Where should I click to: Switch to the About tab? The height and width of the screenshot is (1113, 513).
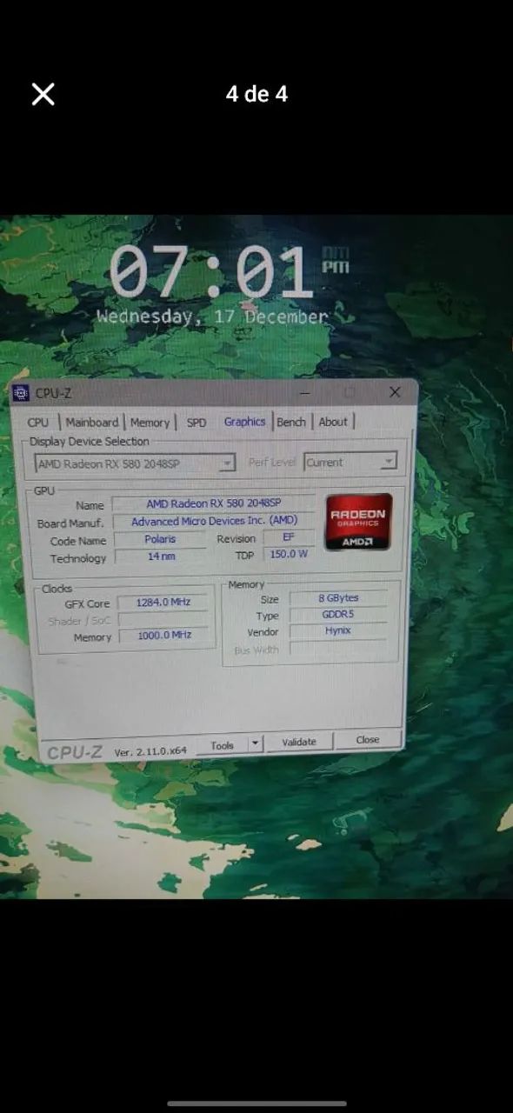[333, 422]
